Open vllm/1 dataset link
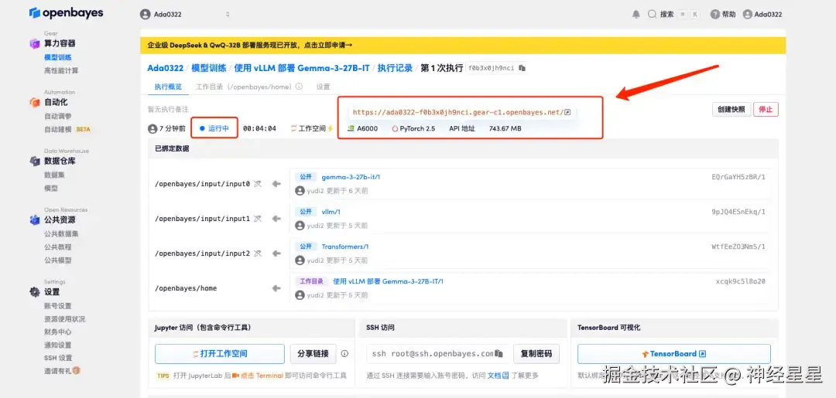 [331, 212]
